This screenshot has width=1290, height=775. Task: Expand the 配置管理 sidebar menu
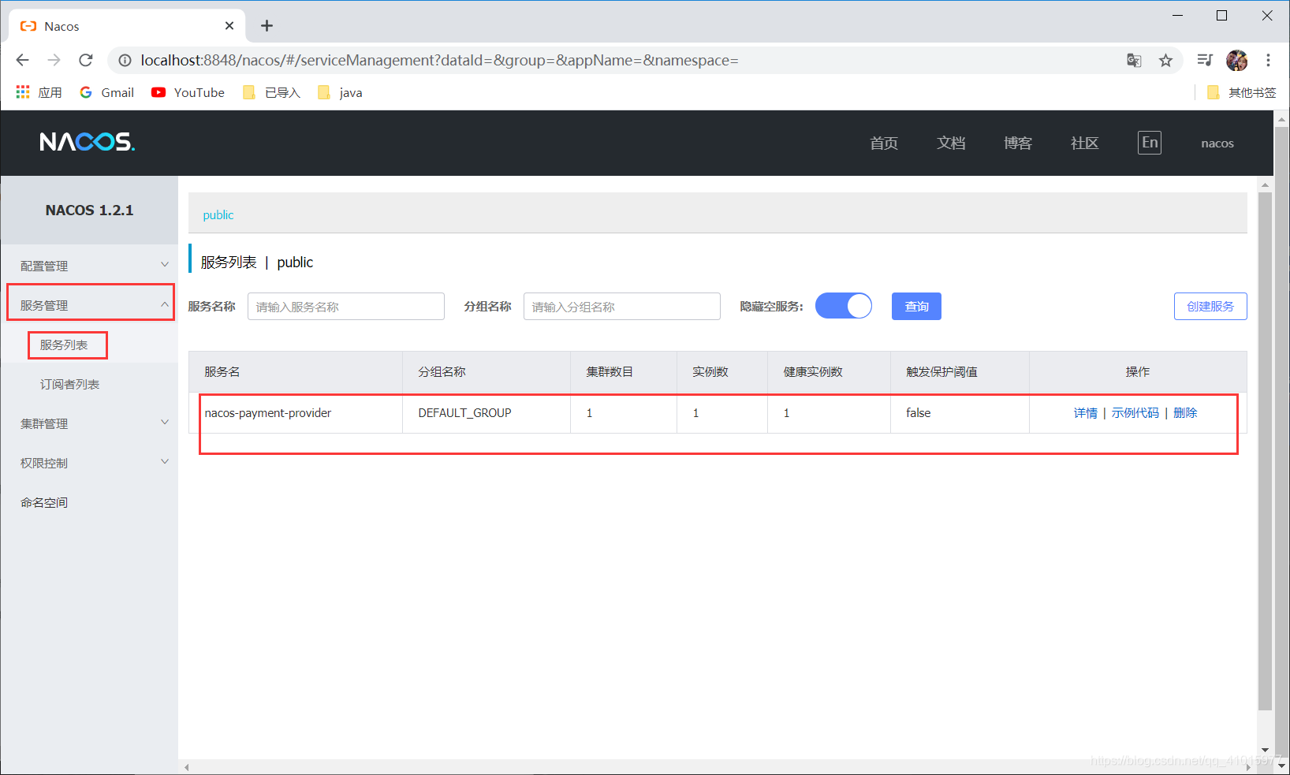coord(89,266)
